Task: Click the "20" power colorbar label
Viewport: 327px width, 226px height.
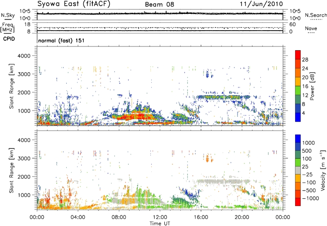Action: 305,78
